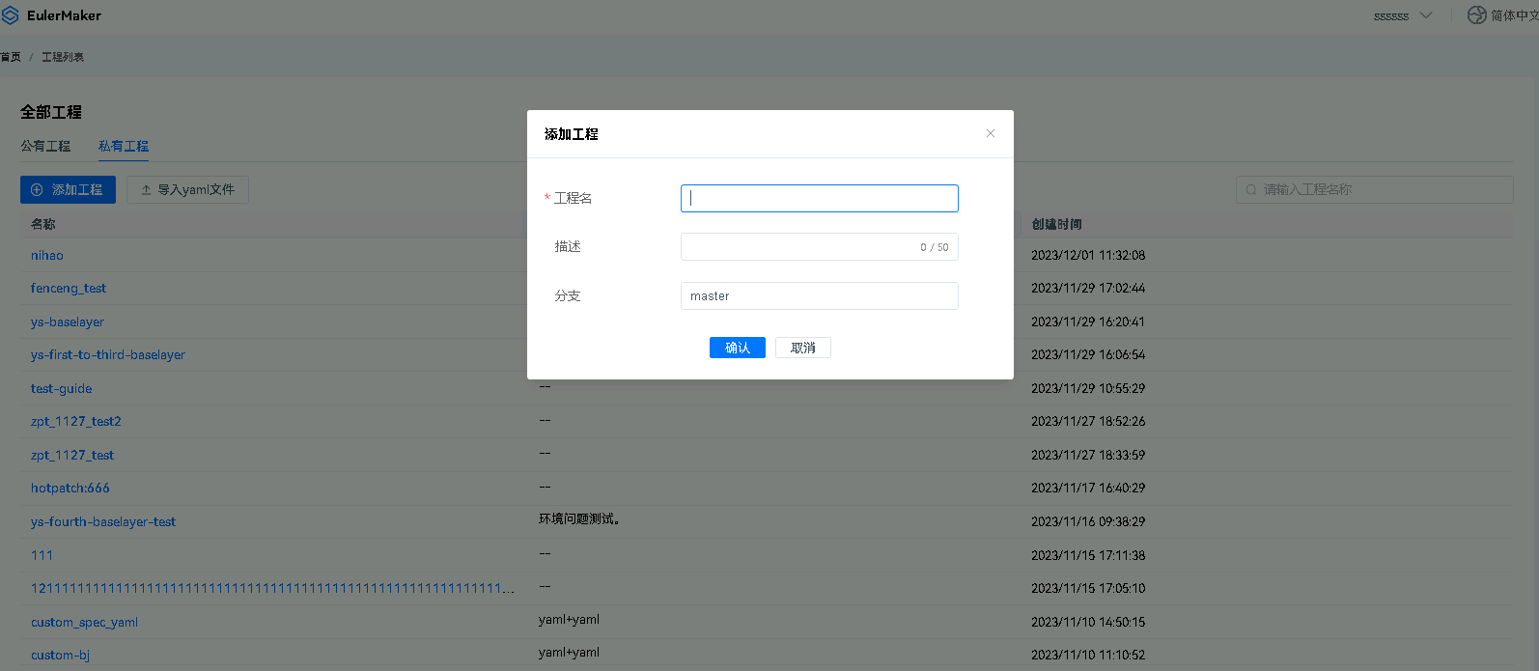Click the globe language icon
The image size is (1539, 671).
(1476, 15)
